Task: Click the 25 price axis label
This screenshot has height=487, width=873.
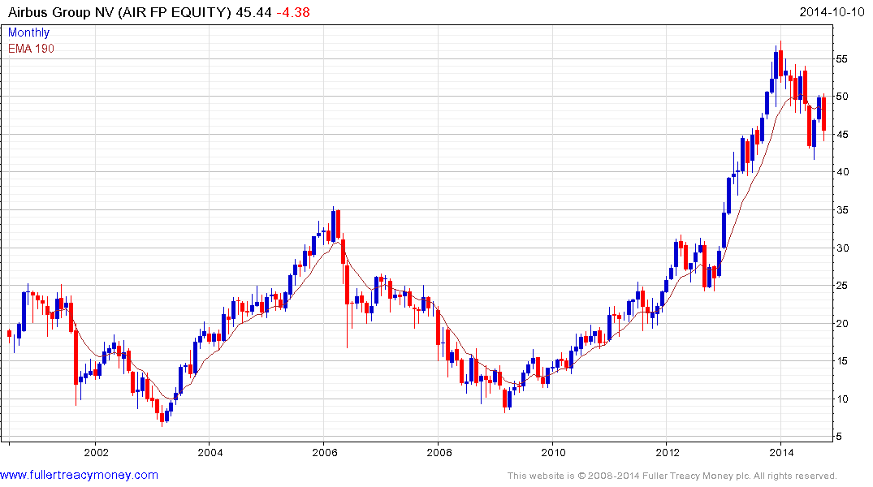Action: tap(842, 286)
